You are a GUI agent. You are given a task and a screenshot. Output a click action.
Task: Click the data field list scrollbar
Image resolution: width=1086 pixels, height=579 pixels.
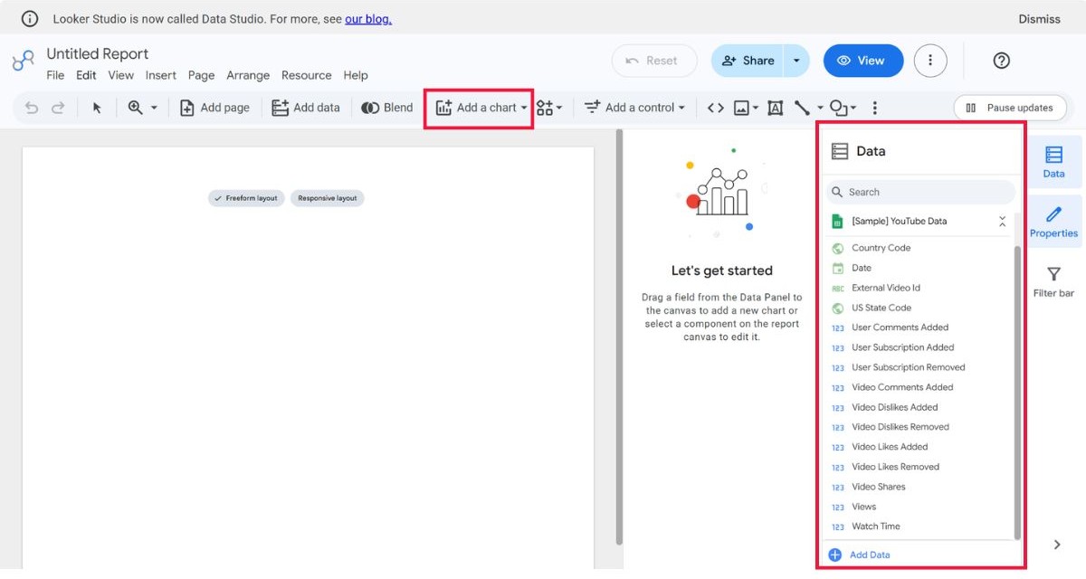click(x=1017, y=391)
